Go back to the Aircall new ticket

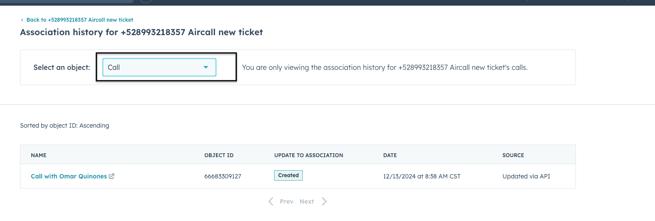(79, 20)
